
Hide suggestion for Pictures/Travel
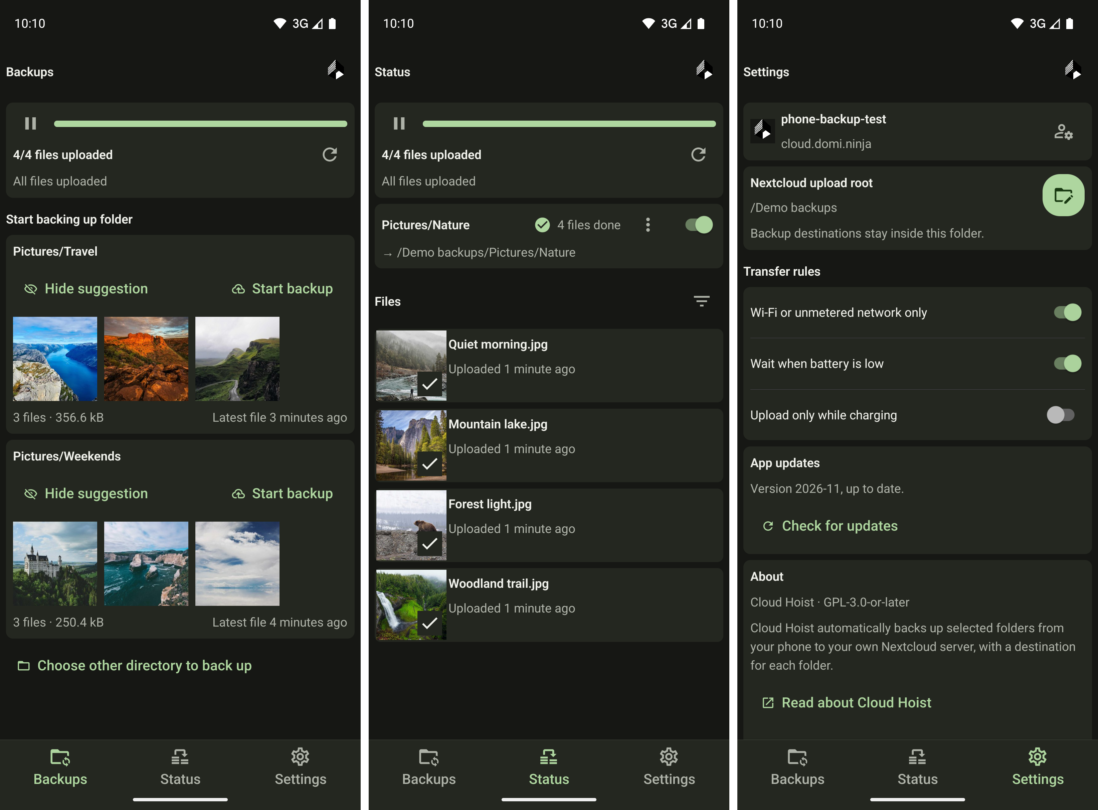[86, 289]
